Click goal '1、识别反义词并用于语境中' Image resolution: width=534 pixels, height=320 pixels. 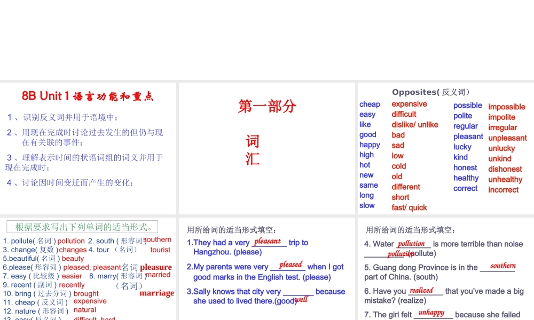(62, 117)
